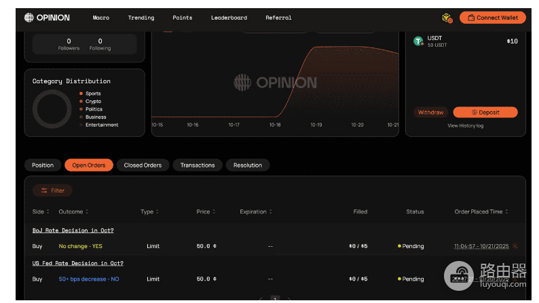Cancel the BoJ Rate Decision order icon
The width and height of the screenshot is (539, 303).
(515, 245)
